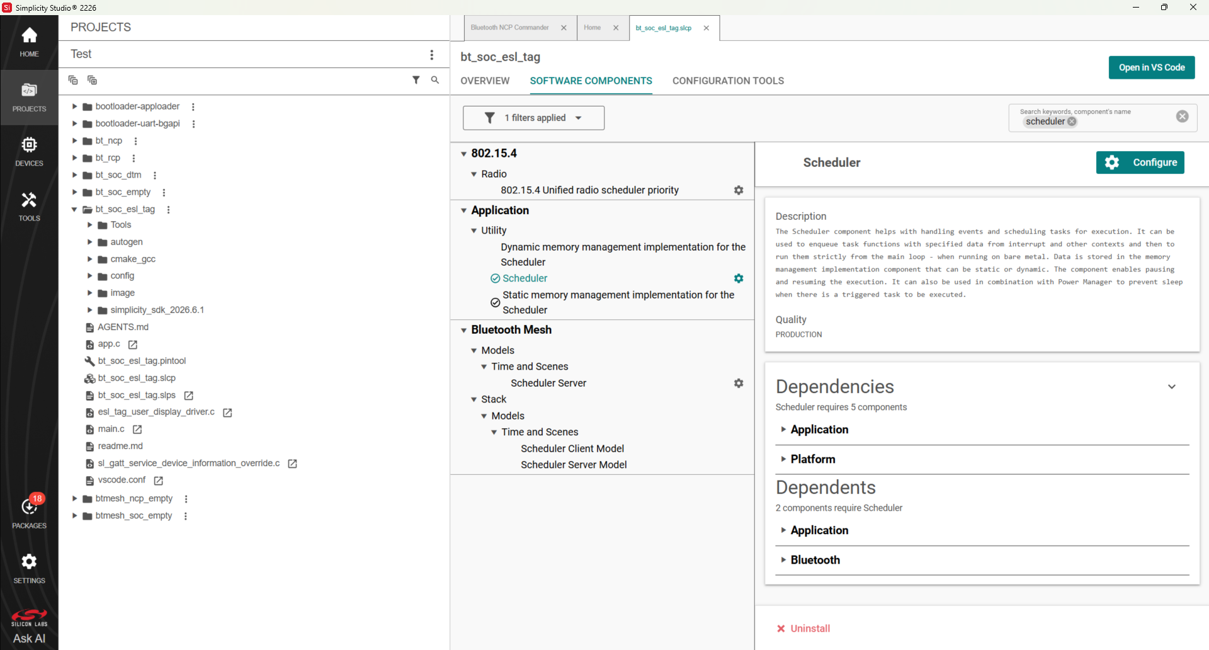The image size is (1209, 650).
Task: Click the Open in VS Code button
Action: click(1152, 67)
